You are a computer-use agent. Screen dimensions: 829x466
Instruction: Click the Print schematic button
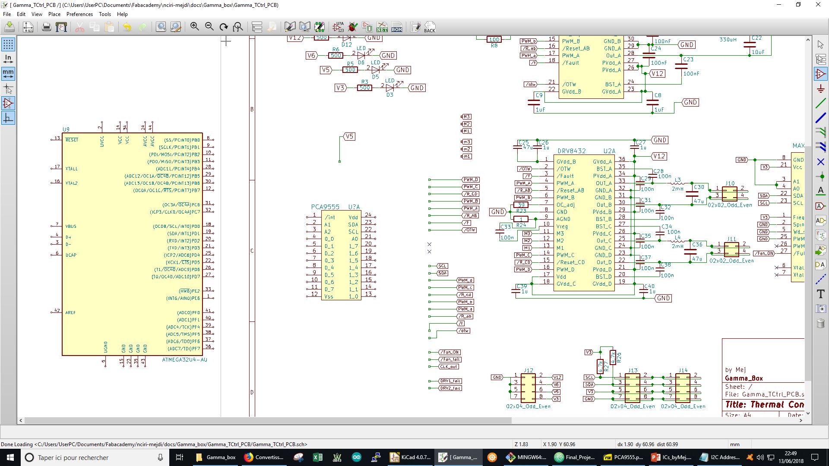click(47, 27)
